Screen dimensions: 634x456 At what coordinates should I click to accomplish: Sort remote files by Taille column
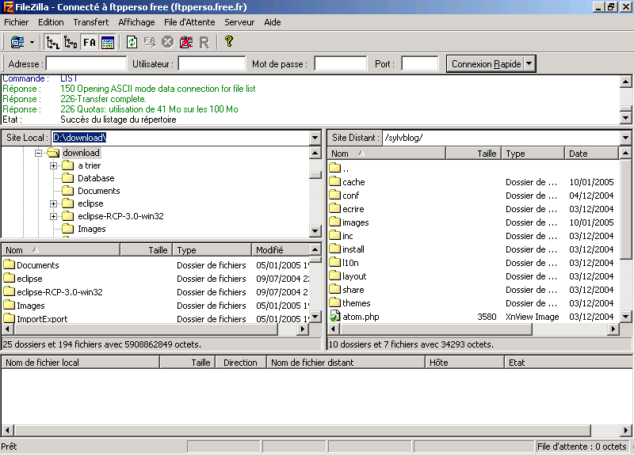(474, 154)
